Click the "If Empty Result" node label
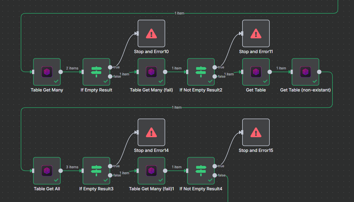Image resolution: width=354 pixels, height=202 pixels. point(96,90)
